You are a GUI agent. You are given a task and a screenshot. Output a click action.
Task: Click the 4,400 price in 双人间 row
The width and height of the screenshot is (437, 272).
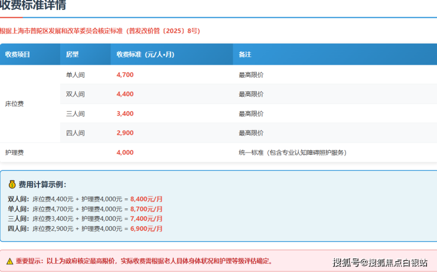[125, 94]
